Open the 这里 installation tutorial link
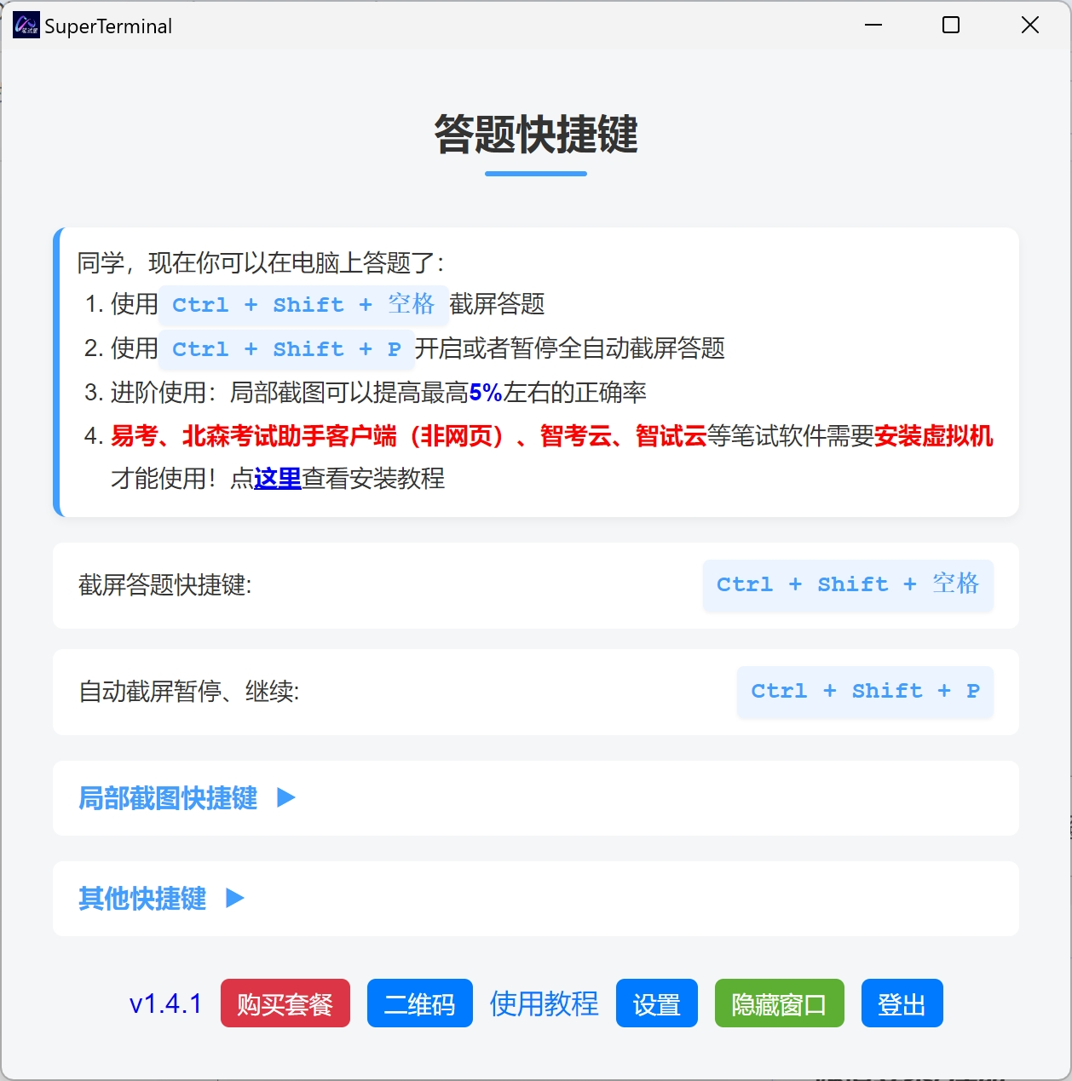The image size is (1072, 1081). [278, 478]
